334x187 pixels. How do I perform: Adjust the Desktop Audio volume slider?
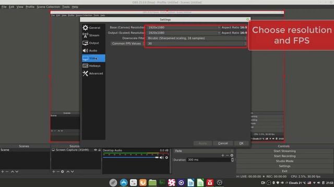[131, 157]
